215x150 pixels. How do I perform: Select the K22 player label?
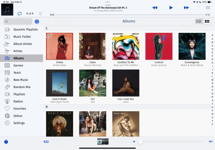point(46,142)
